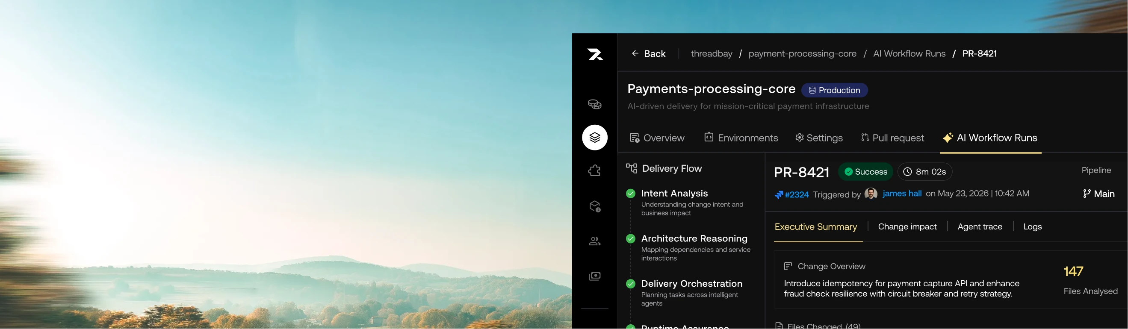The image size is (1128, 329).
Task: Select the AI Workflow Runs tab
Action: pyautogui.click(x=990, y=138)
